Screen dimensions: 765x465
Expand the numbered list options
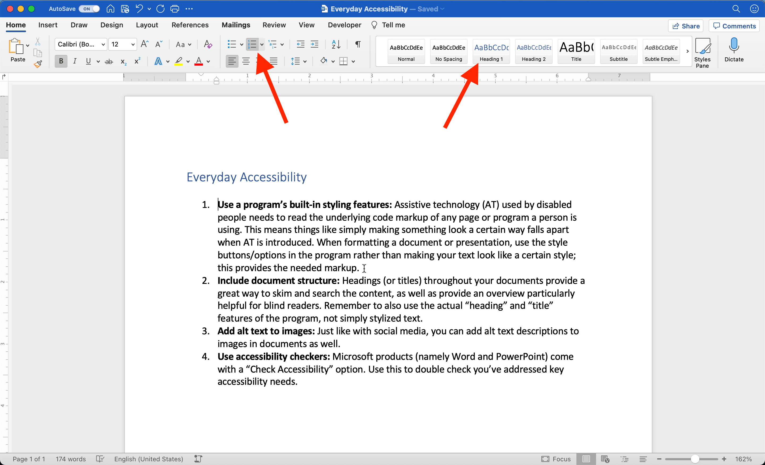pos(262,44)
